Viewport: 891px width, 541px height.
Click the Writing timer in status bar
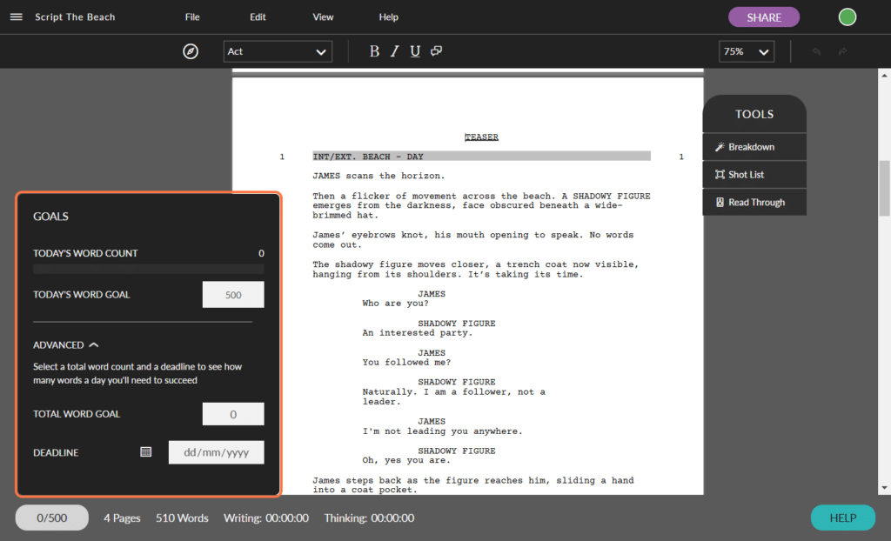(266, 518)
